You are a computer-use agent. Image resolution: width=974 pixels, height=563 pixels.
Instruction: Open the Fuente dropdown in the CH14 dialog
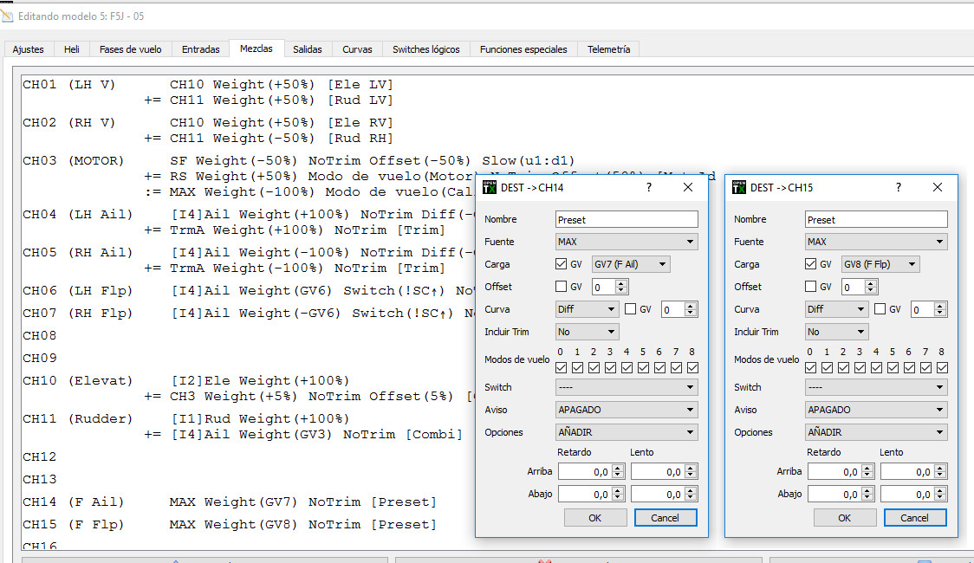(627, 242)
